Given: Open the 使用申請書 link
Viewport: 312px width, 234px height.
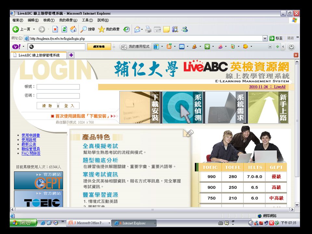Looking at the screenshot, I should pyautogui.click(x=31, y=135).
